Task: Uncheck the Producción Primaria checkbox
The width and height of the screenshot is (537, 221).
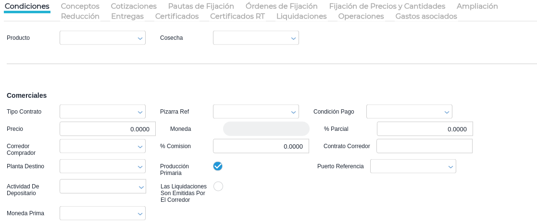Action: 218,166
